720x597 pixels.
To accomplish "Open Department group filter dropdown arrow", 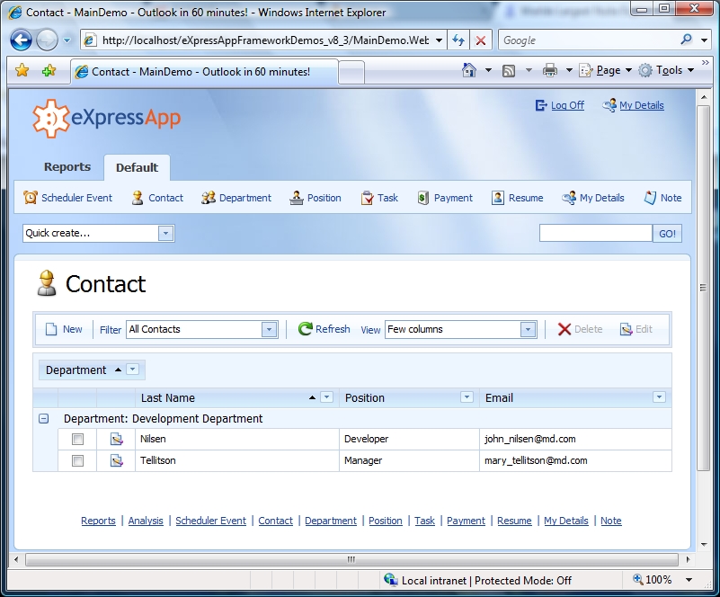I will (x=133, y=370).
